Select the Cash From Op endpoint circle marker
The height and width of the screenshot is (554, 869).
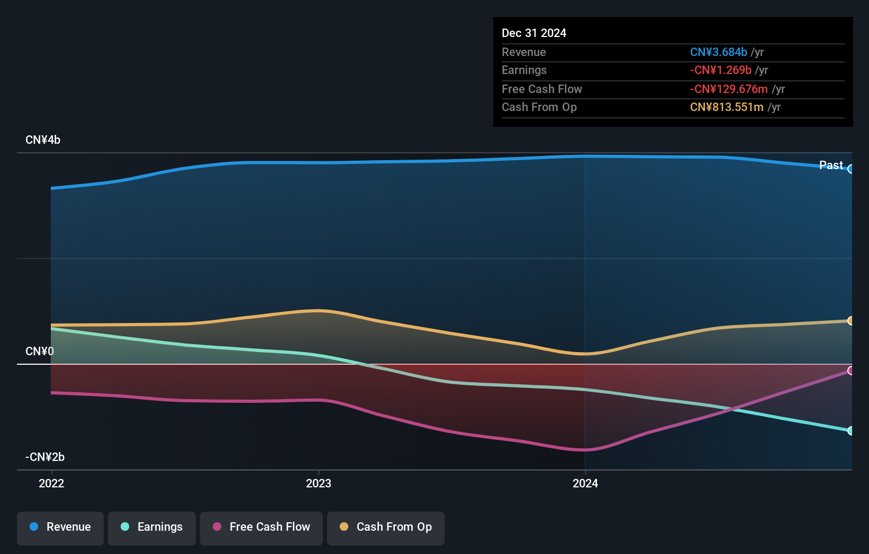[851, 320]
